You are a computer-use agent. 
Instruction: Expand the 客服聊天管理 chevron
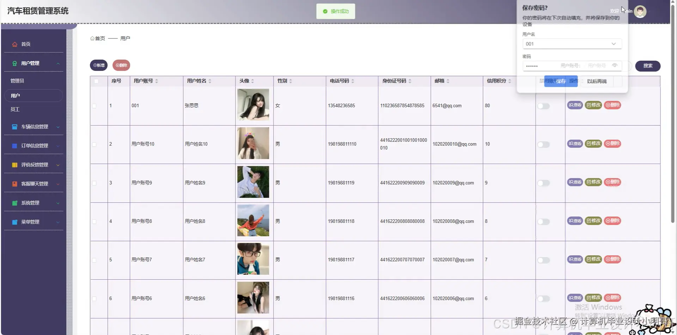click(58, 184)
